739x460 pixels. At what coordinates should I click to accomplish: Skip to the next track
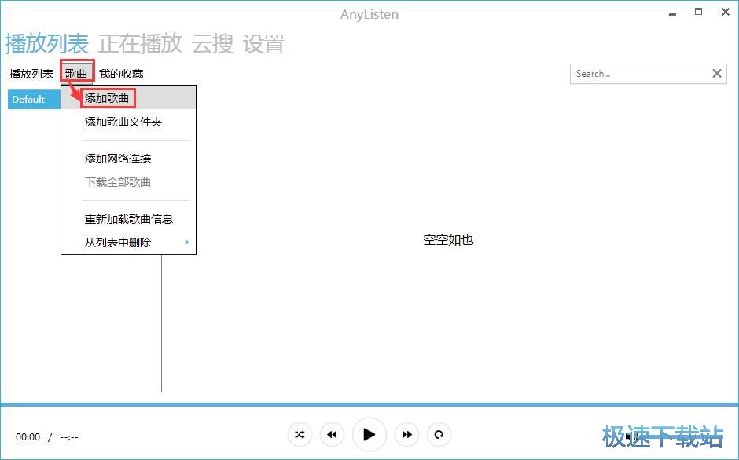(406, 435)
